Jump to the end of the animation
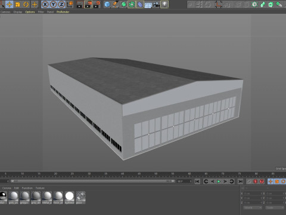This screenshot has height=215, width=286. [240, 182]
